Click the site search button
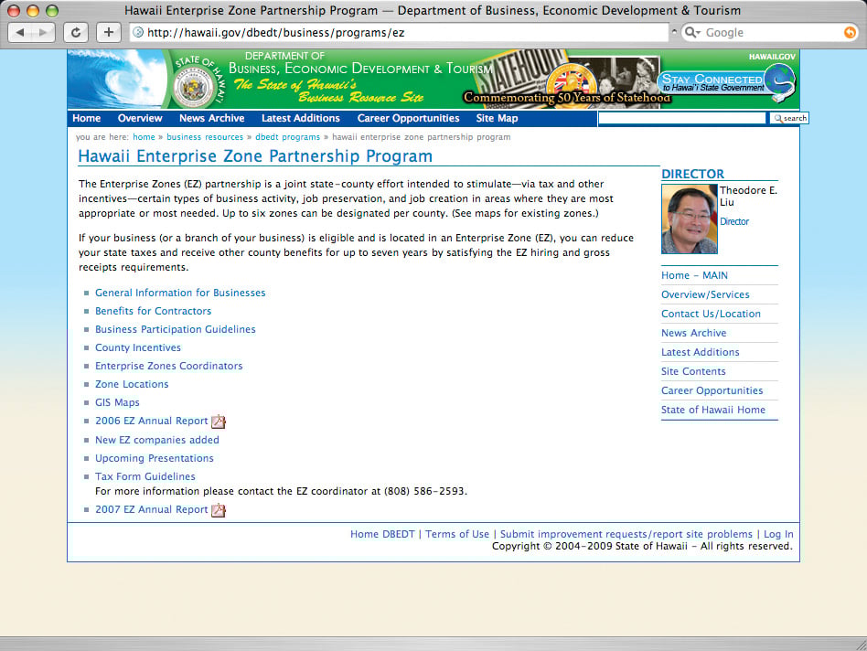Screen dimensions: 867x651 pyautogui.click(x=789, y=118)
